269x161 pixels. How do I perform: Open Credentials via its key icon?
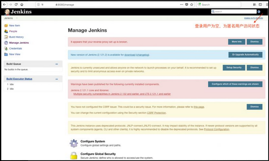point(6,49)
